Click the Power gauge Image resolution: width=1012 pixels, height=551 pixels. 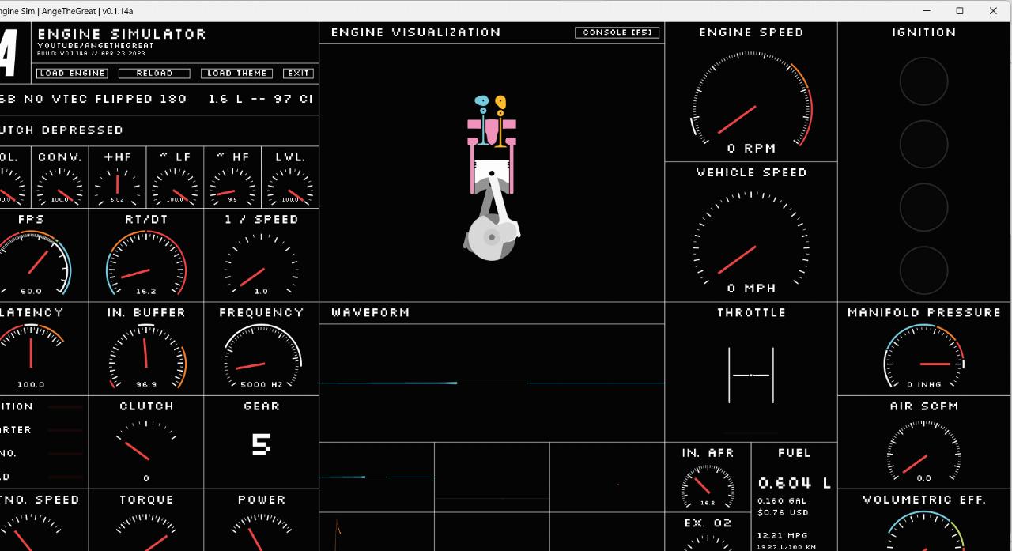(x=262, y=531)
